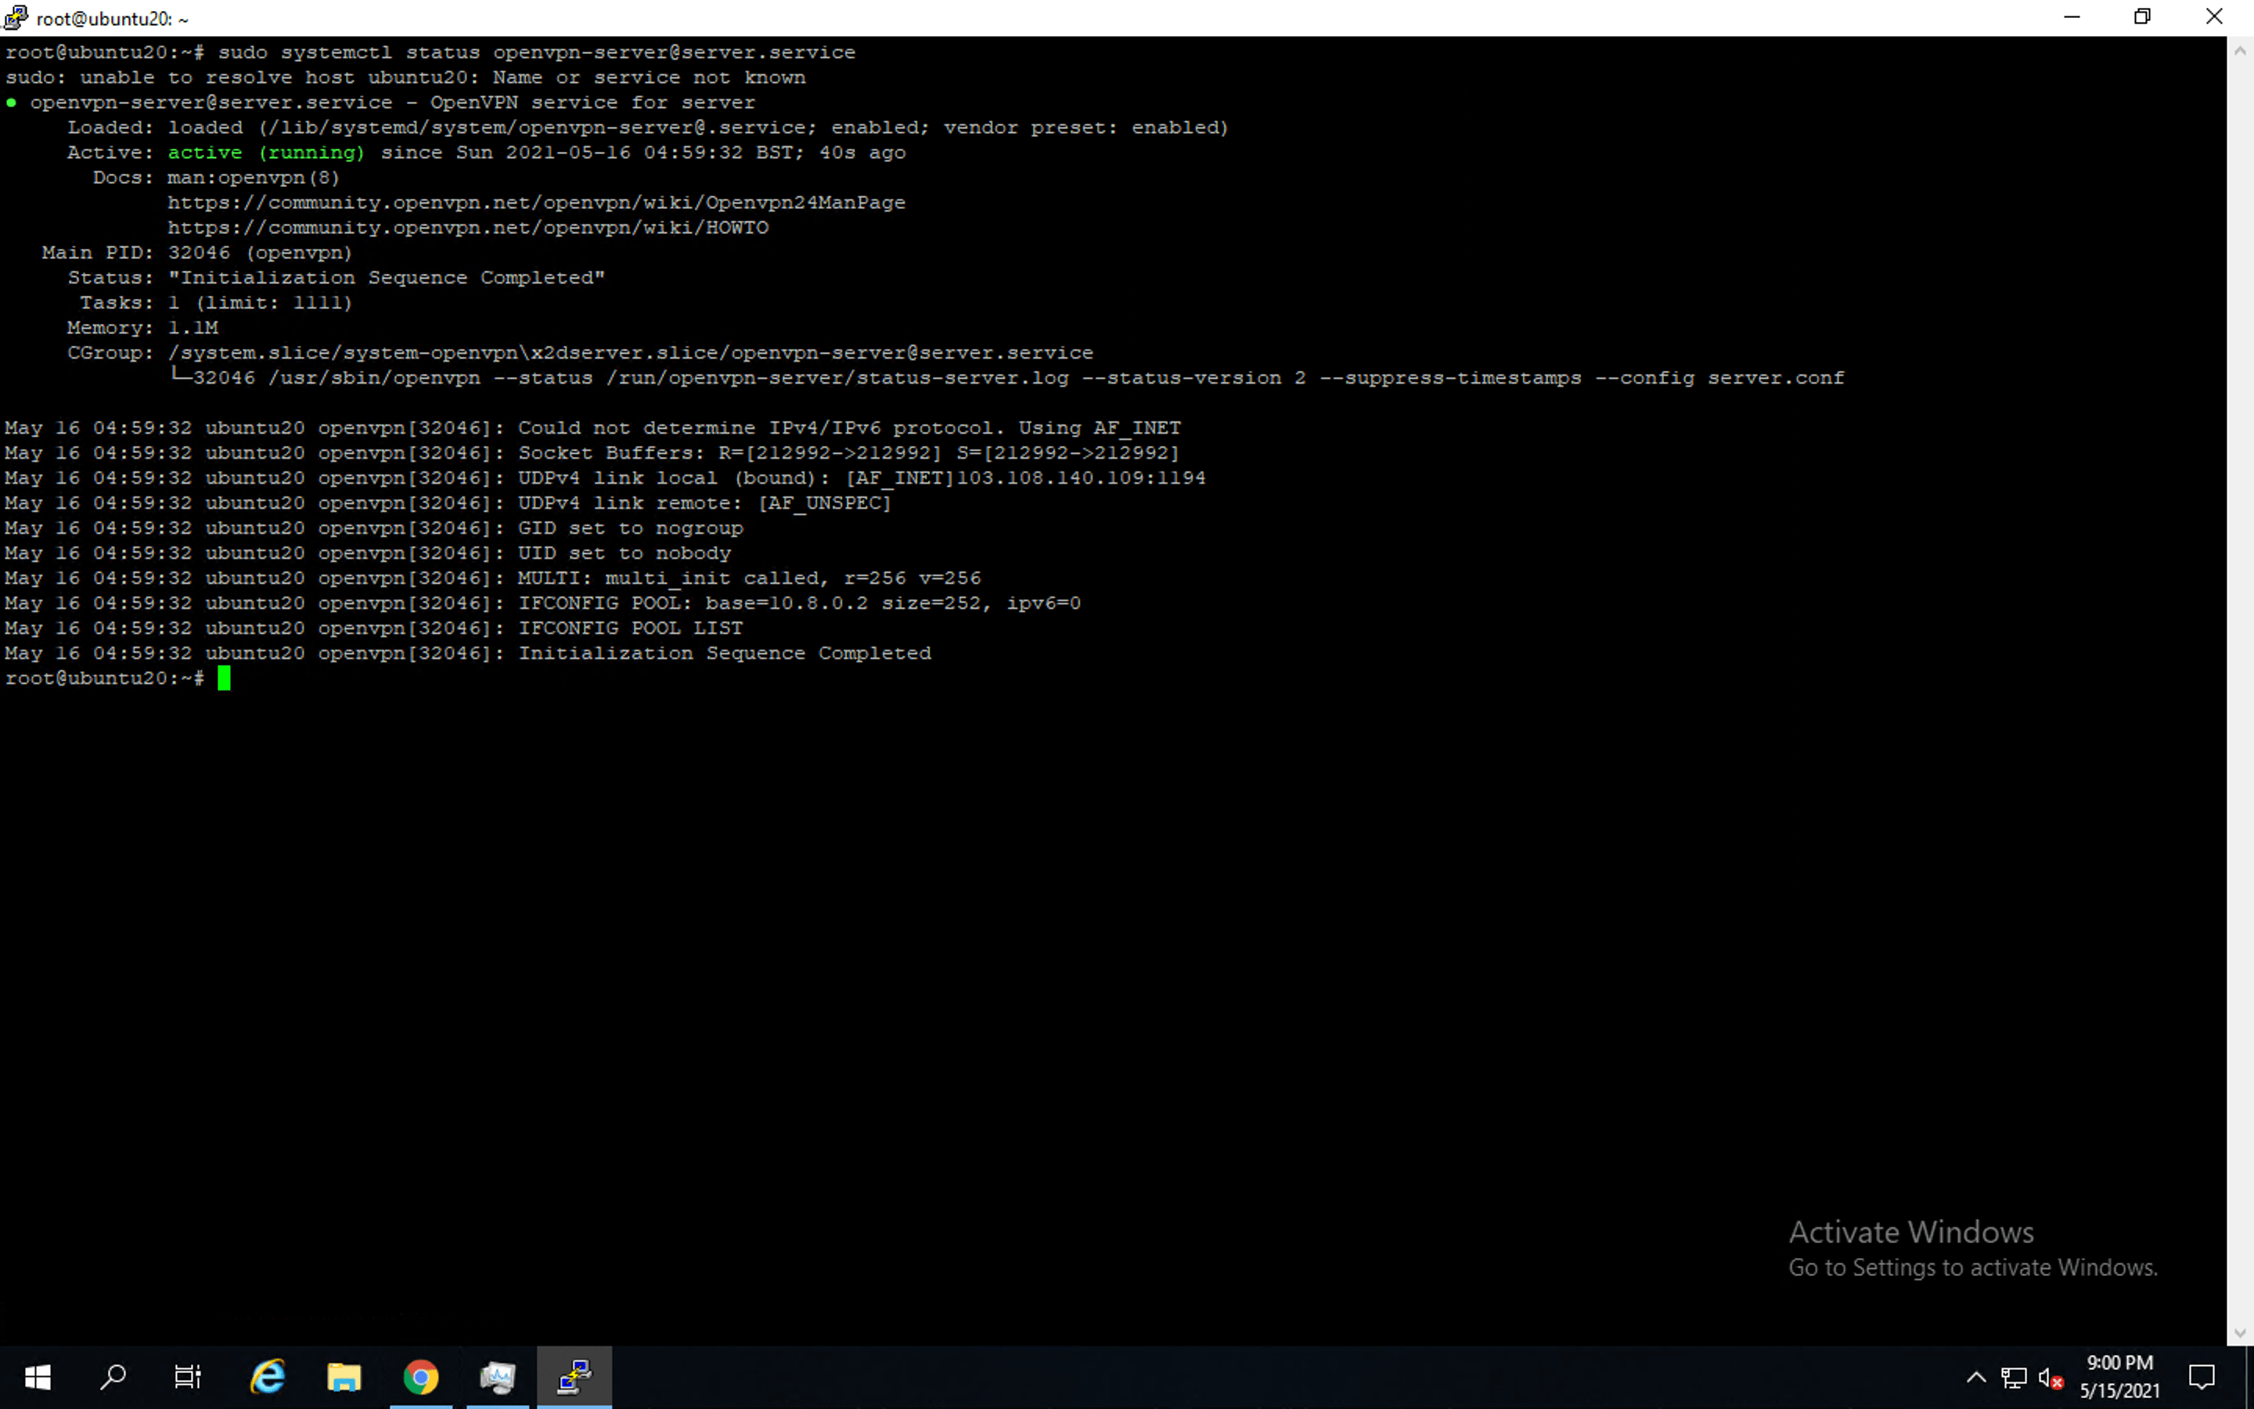
Task: Click the terminal scrollbar up arrow
Action: point(2240,50)
